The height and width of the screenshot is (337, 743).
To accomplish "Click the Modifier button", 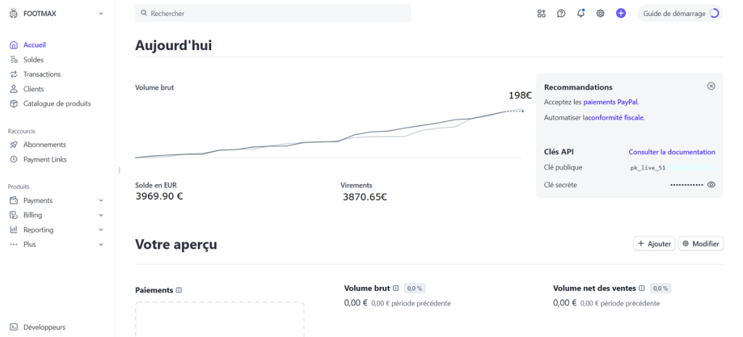I will (700, 244).
